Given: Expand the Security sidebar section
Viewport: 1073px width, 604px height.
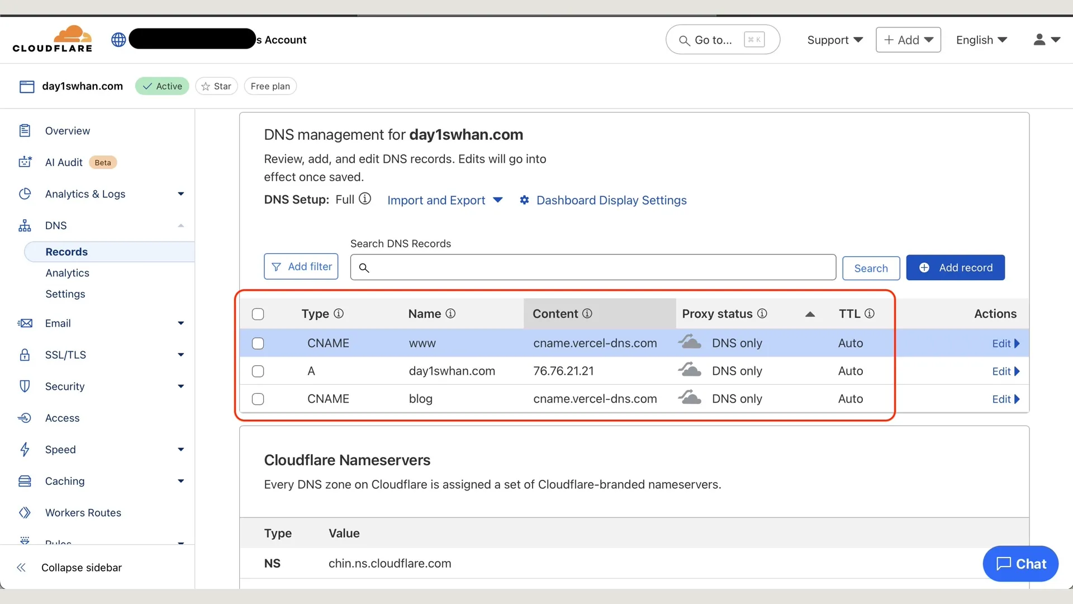Looking at the screenshot, I should (x=181, y=386).
